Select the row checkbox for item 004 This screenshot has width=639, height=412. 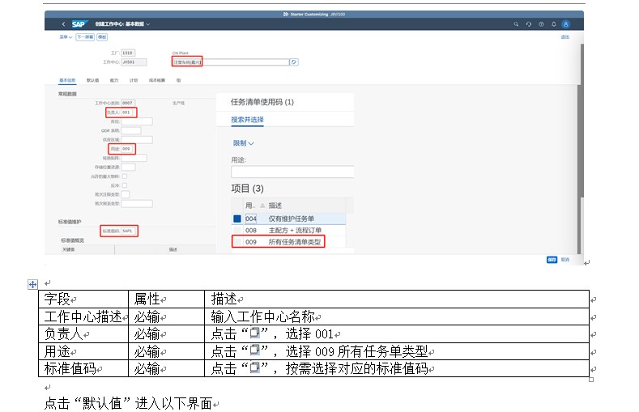pyautogui.click(x=237, y=219)
